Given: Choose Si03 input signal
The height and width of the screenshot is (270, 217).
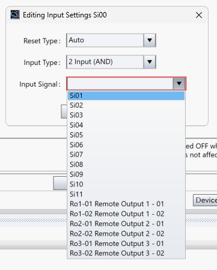Looking at the screenshot, I should tap(126, 115).
